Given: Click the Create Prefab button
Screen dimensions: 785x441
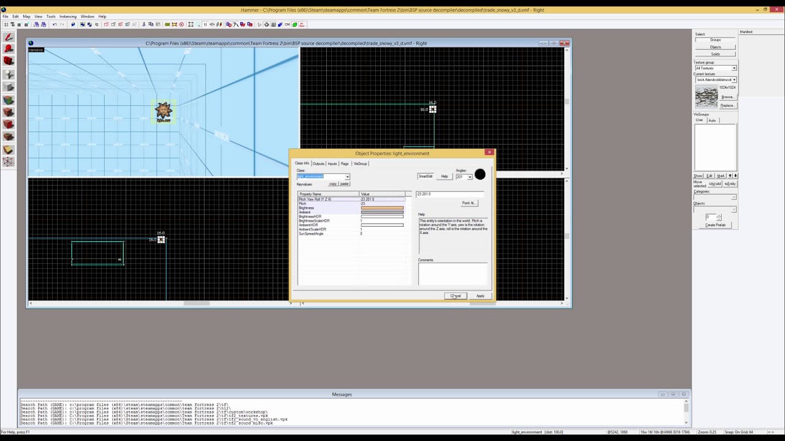Looking at the screenshot, I should click(715, 225).
